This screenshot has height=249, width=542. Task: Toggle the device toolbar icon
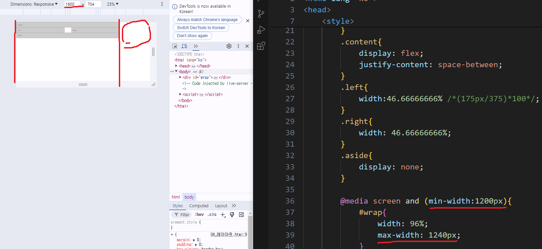point(184,46)
